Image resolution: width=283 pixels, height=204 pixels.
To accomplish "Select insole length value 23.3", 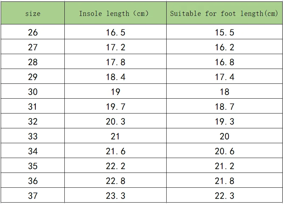I will 115,196.
